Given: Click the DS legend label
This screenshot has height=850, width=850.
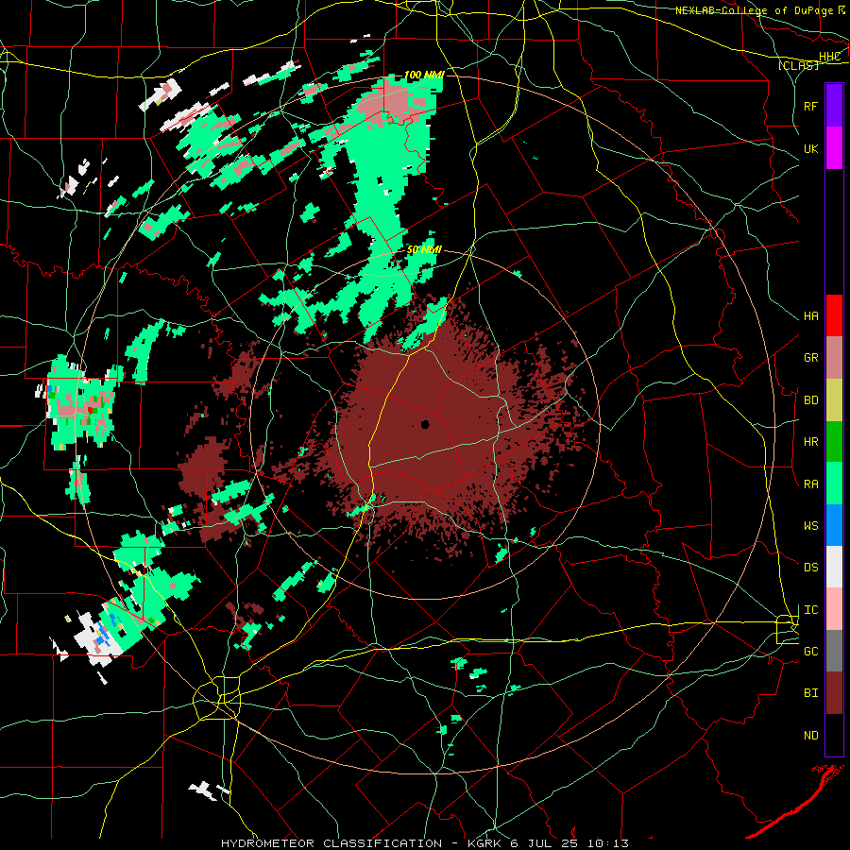Looking at the screenshot, I should pyautogui.click(x=810, y=568).
